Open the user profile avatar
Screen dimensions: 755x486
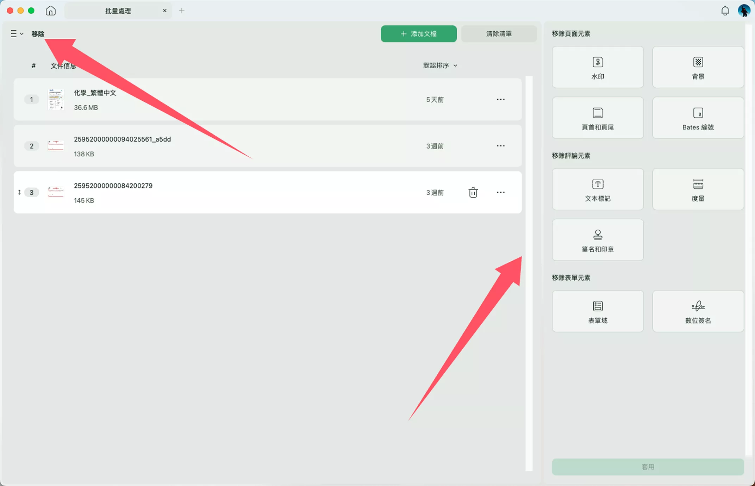coord(744,11)
